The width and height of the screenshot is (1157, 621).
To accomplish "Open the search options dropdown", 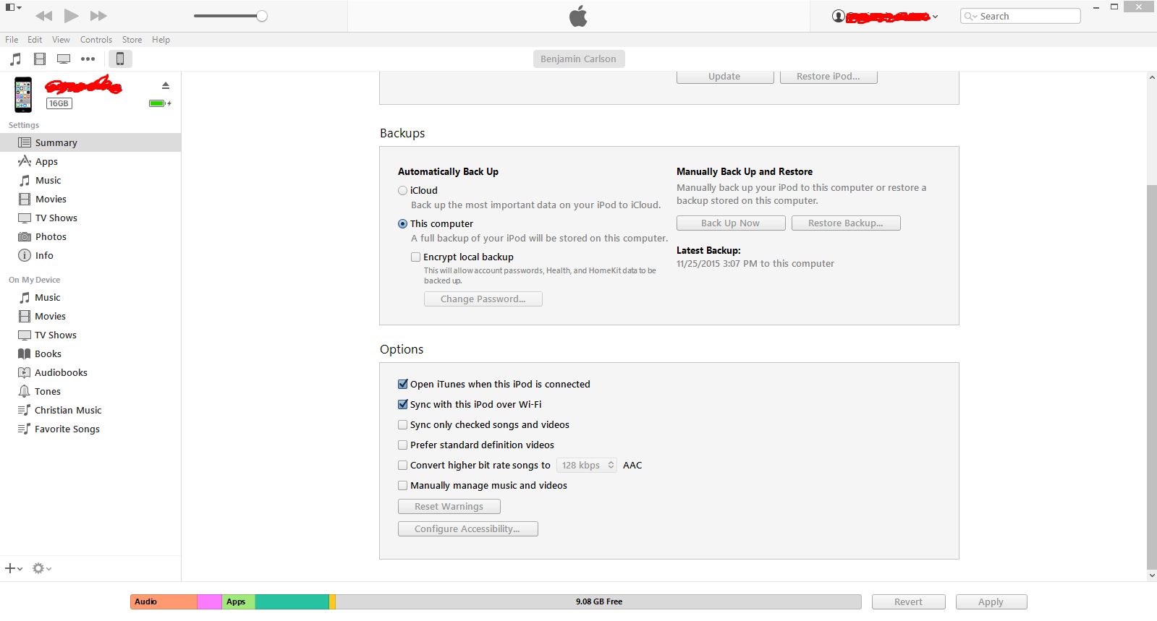I will click(971, 16).
